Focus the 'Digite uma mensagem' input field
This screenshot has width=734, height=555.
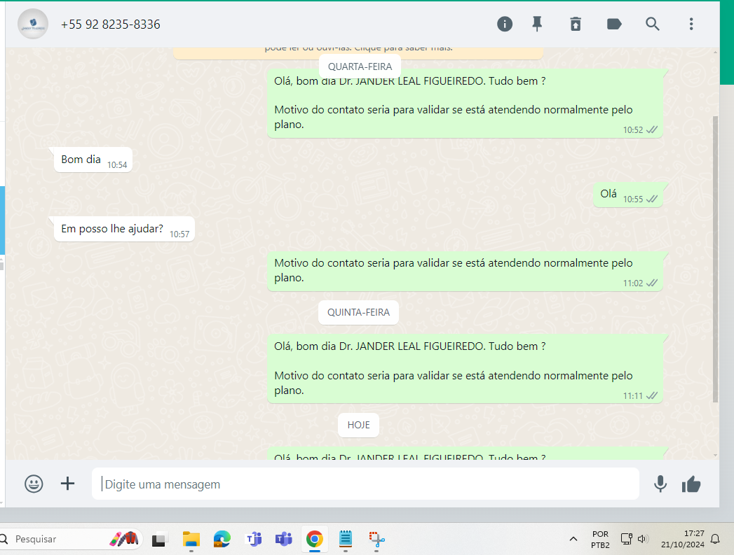[365, 484]
